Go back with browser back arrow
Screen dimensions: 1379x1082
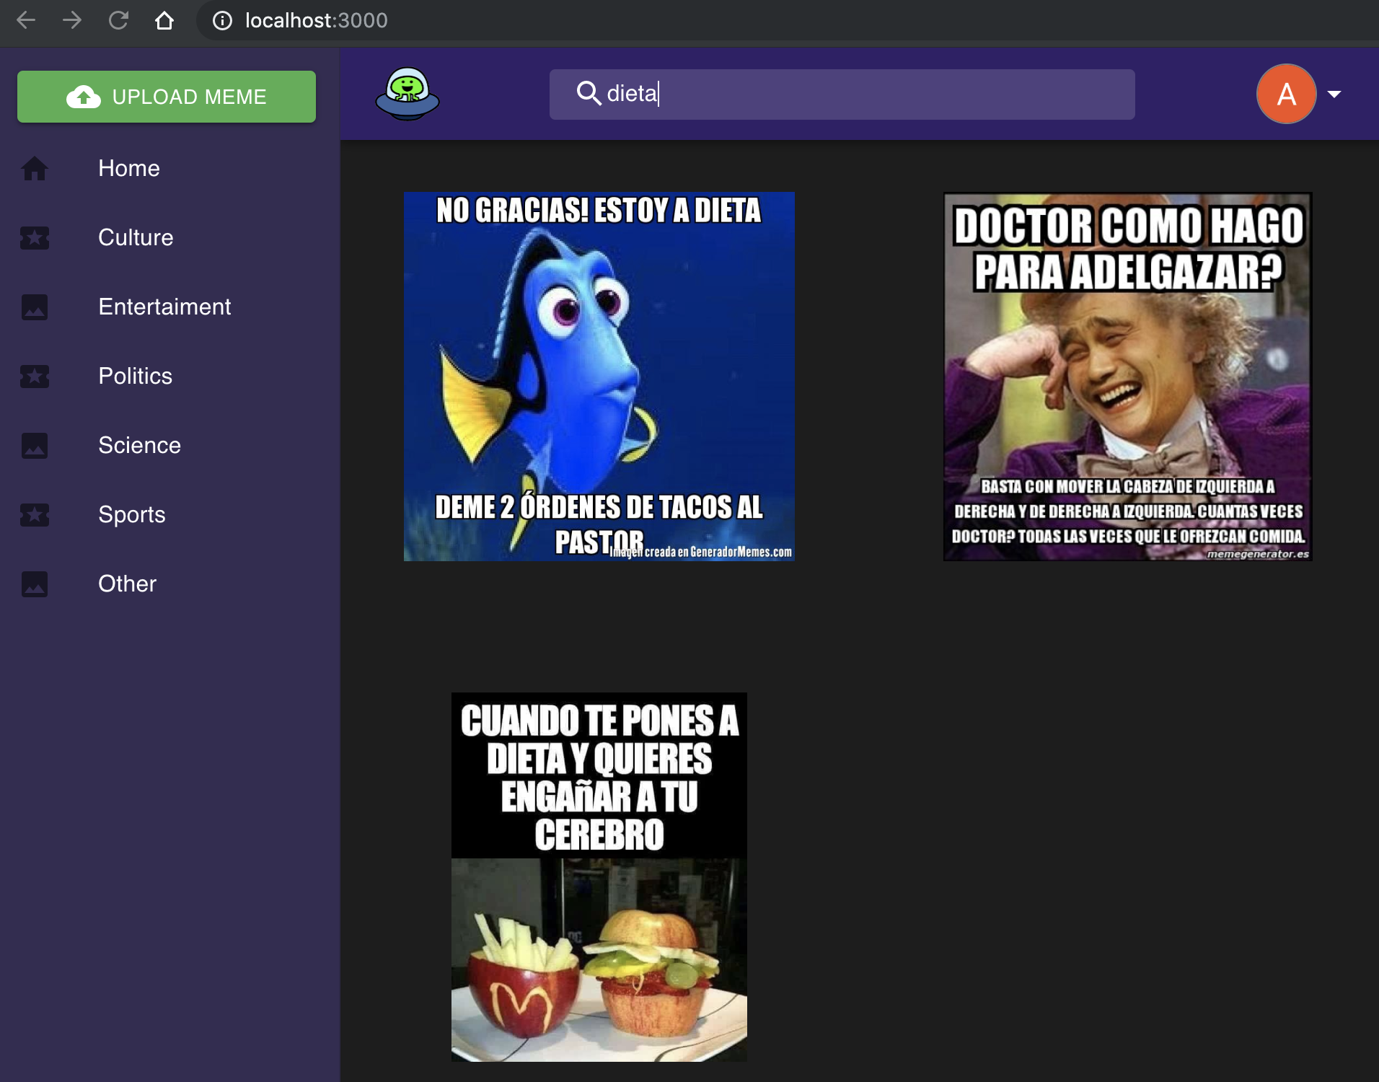(26, 20)
